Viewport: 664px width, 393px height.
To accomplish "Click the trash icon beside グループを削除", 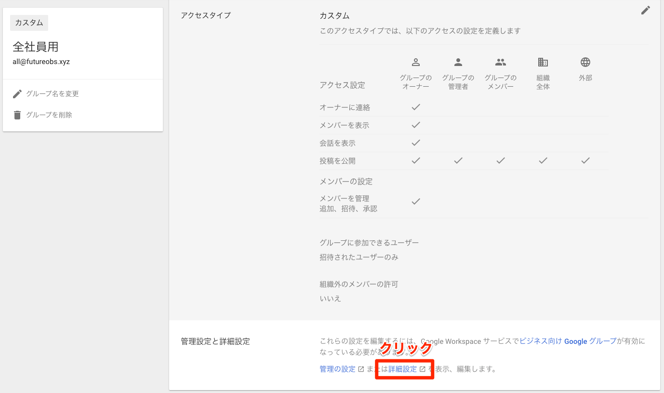I will 17,115.
